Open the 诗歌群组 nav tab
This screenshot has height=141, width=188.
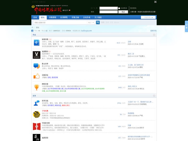pos(52,17)
